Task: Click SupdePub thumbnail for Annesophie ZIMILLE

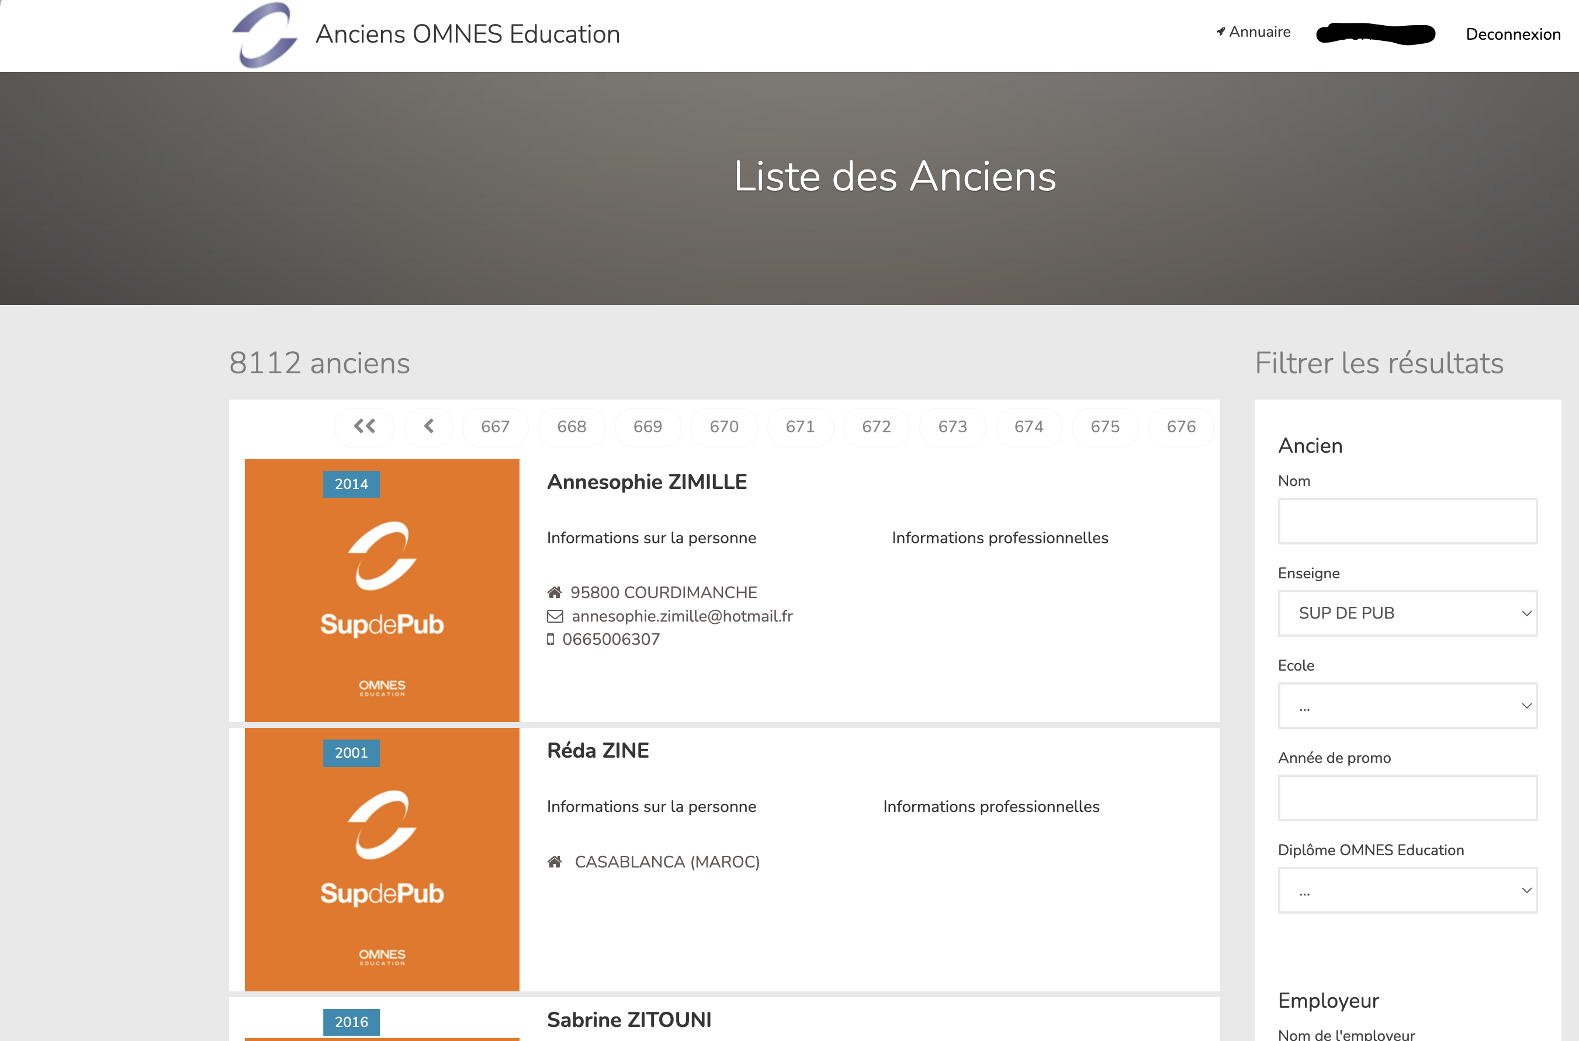Action: [382, 589]
